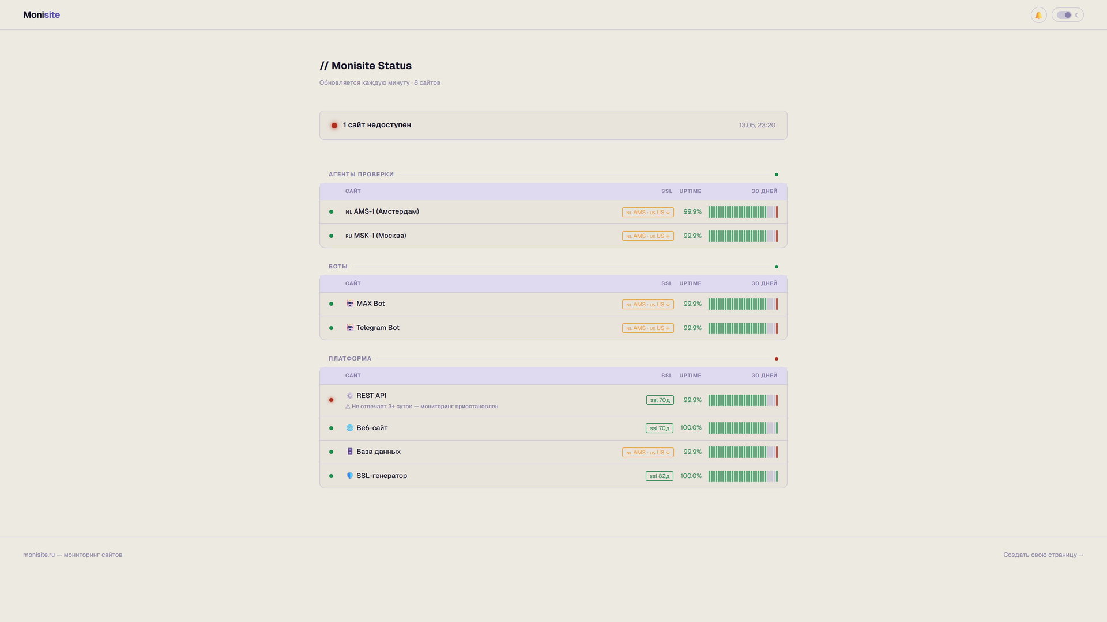Open the База данных site name

point(378,452)
